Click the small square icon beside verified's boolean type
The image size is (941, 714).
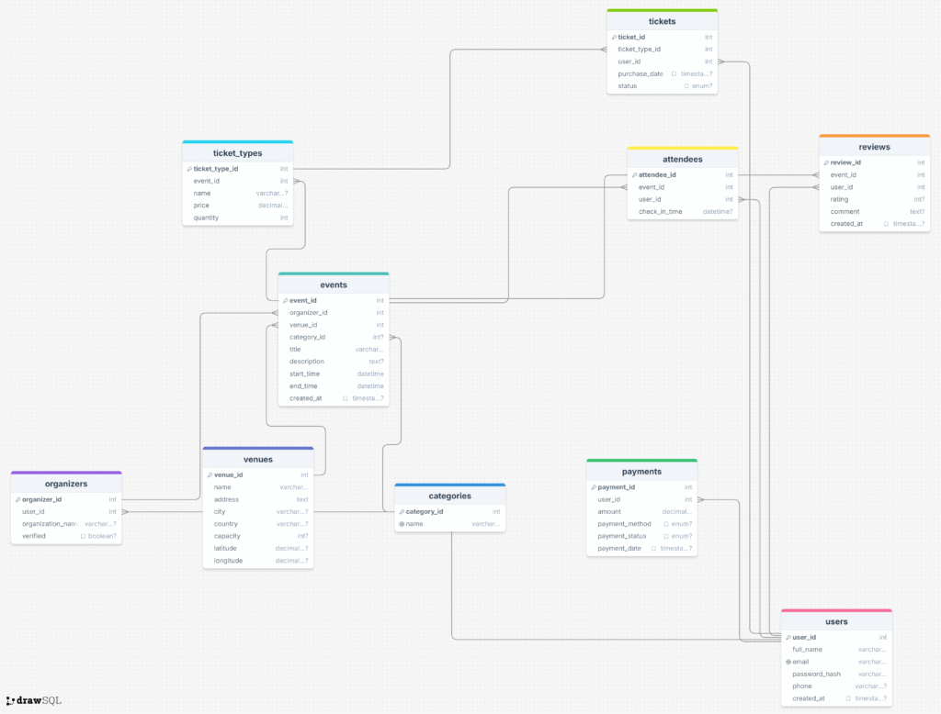click(x=83, y=536)
